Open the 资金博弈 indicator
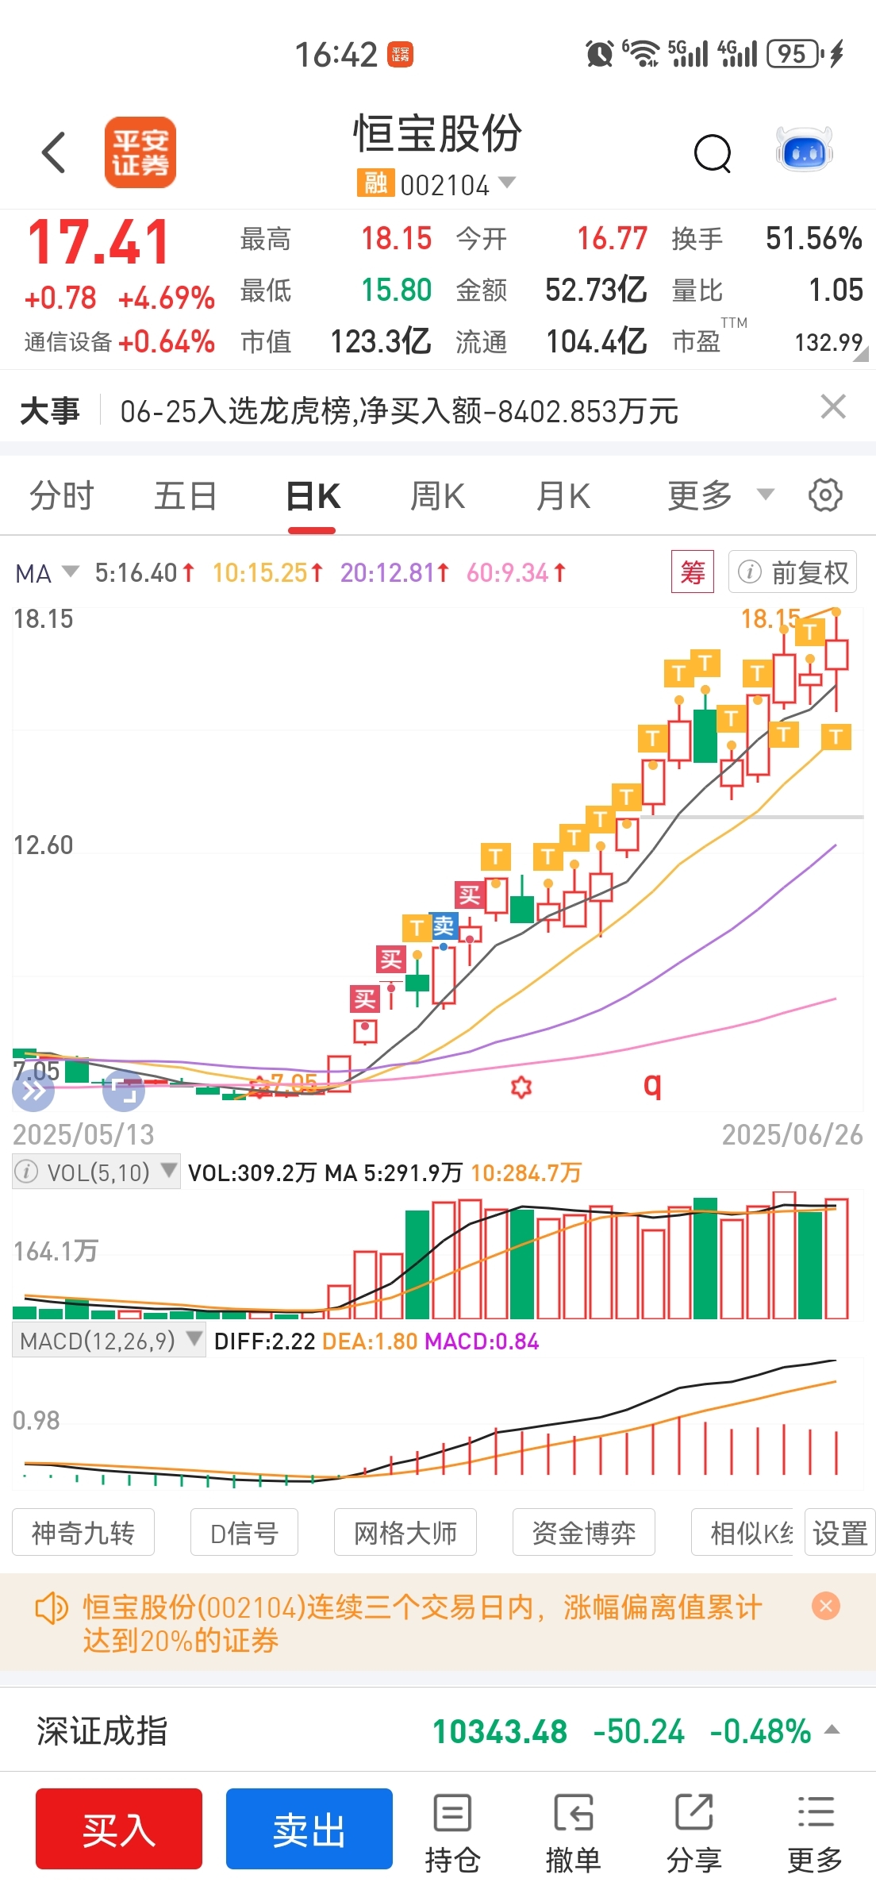876x1886 pixels. [x=584, y=1532]
